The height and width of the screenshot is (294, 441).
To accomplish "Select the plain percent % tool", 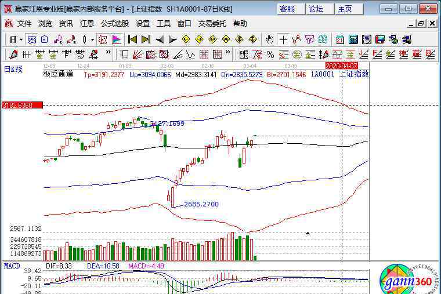I will click(270, 55).
